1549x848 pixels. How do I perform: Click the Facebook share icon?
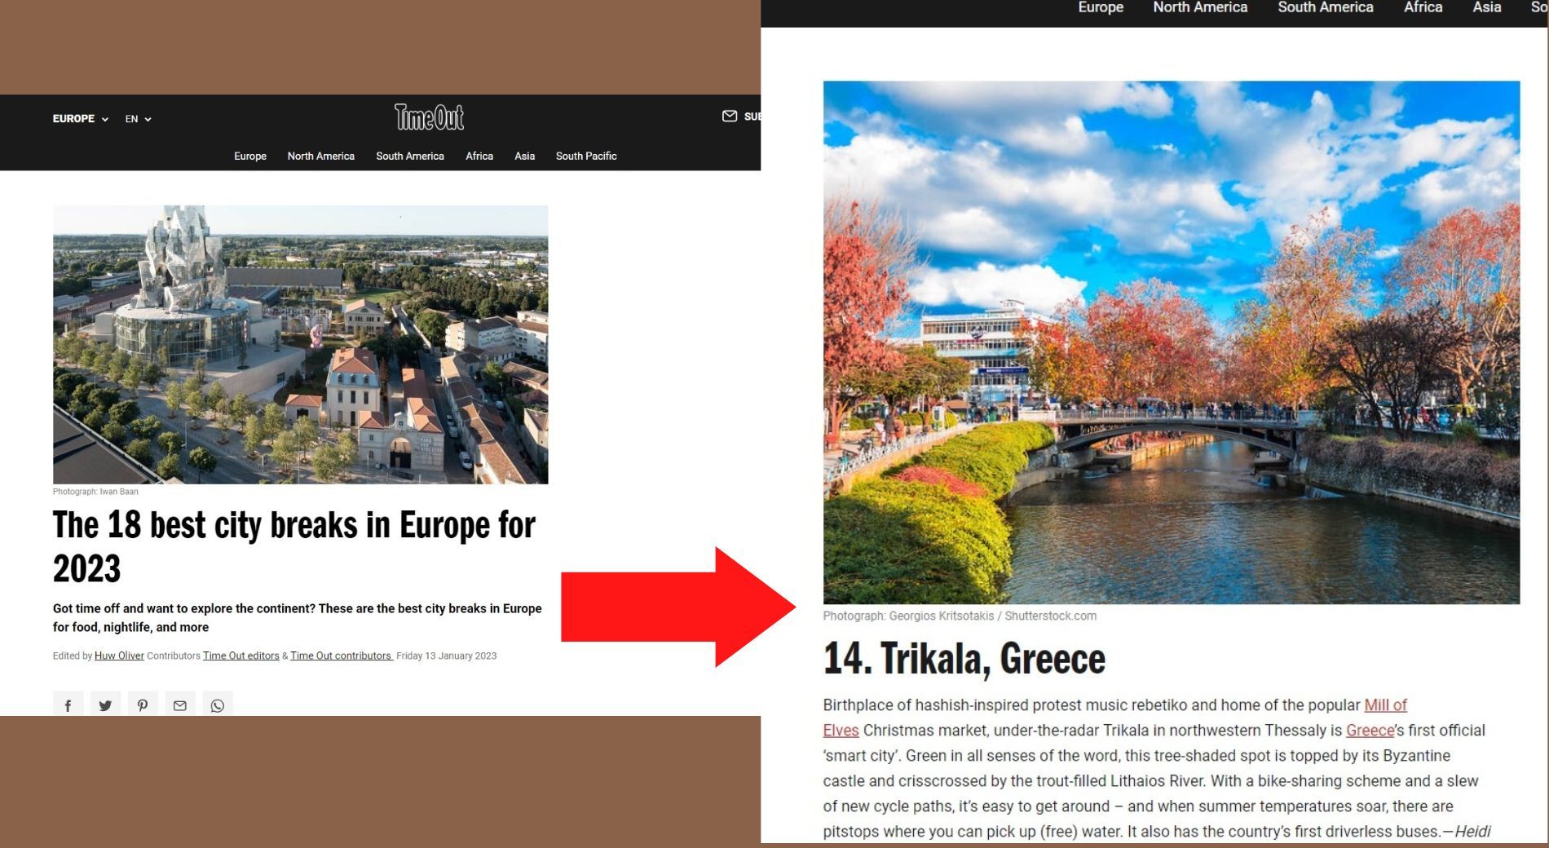click(68, 705)
